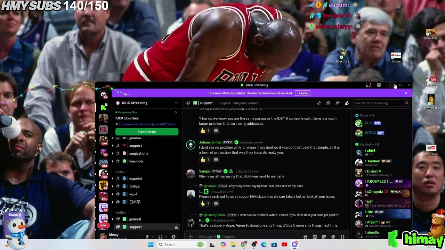The width and height of the screenshot is (445, 250).
Task: Click the Windows taskbar Search box
Action: point(181,244)
